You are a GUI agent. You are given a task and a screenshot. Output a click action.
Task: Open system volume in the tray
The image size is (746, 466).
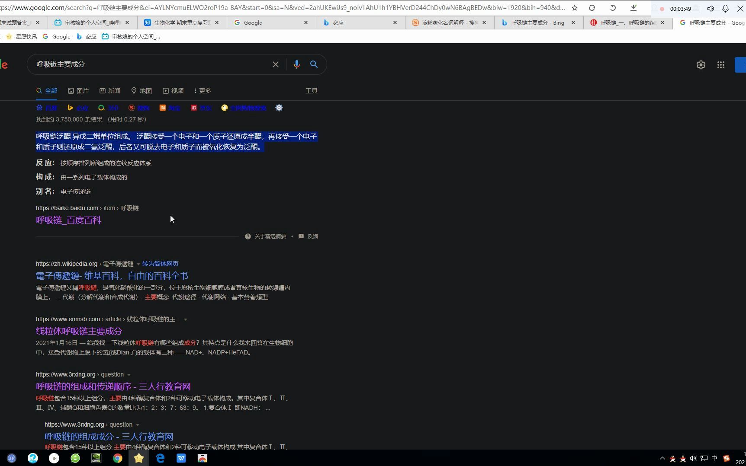coord(693,458)
